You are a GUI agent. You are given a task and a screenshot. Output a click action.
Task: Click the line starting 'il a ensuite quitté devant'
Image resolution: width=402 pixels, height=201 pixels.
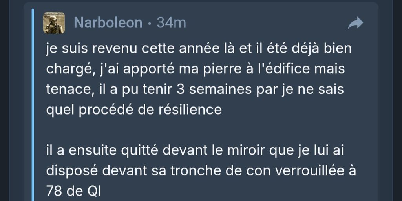click(x=195, y=151)
